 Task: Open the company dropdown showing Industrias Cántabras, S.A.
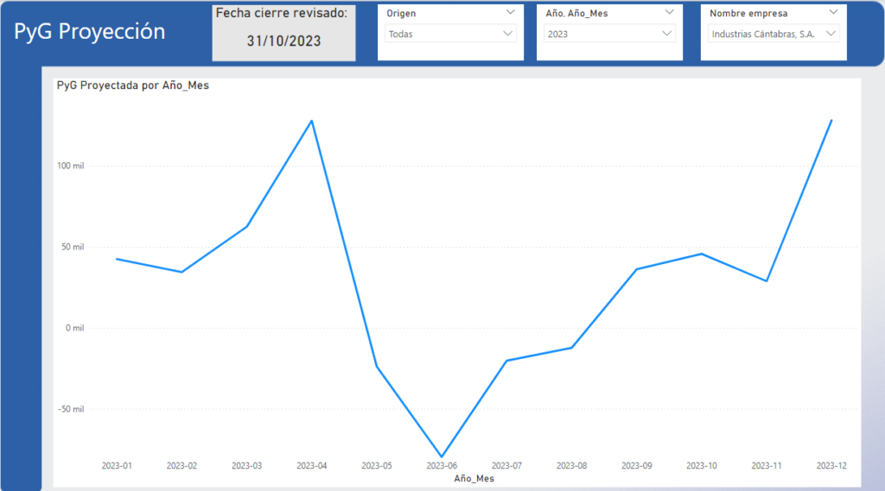[x=773, y=34]
